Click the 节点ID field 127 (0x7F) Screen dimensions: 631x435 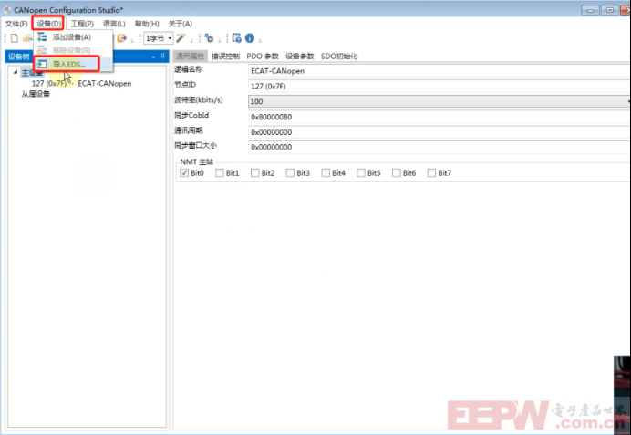(439, 86)
